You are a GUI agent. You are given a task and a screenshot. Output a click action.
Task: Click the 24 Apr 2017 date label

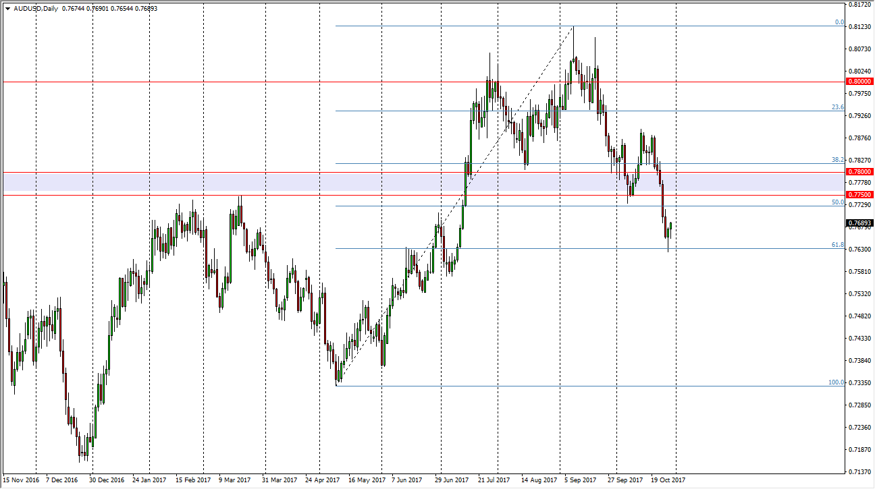[322, 480]
